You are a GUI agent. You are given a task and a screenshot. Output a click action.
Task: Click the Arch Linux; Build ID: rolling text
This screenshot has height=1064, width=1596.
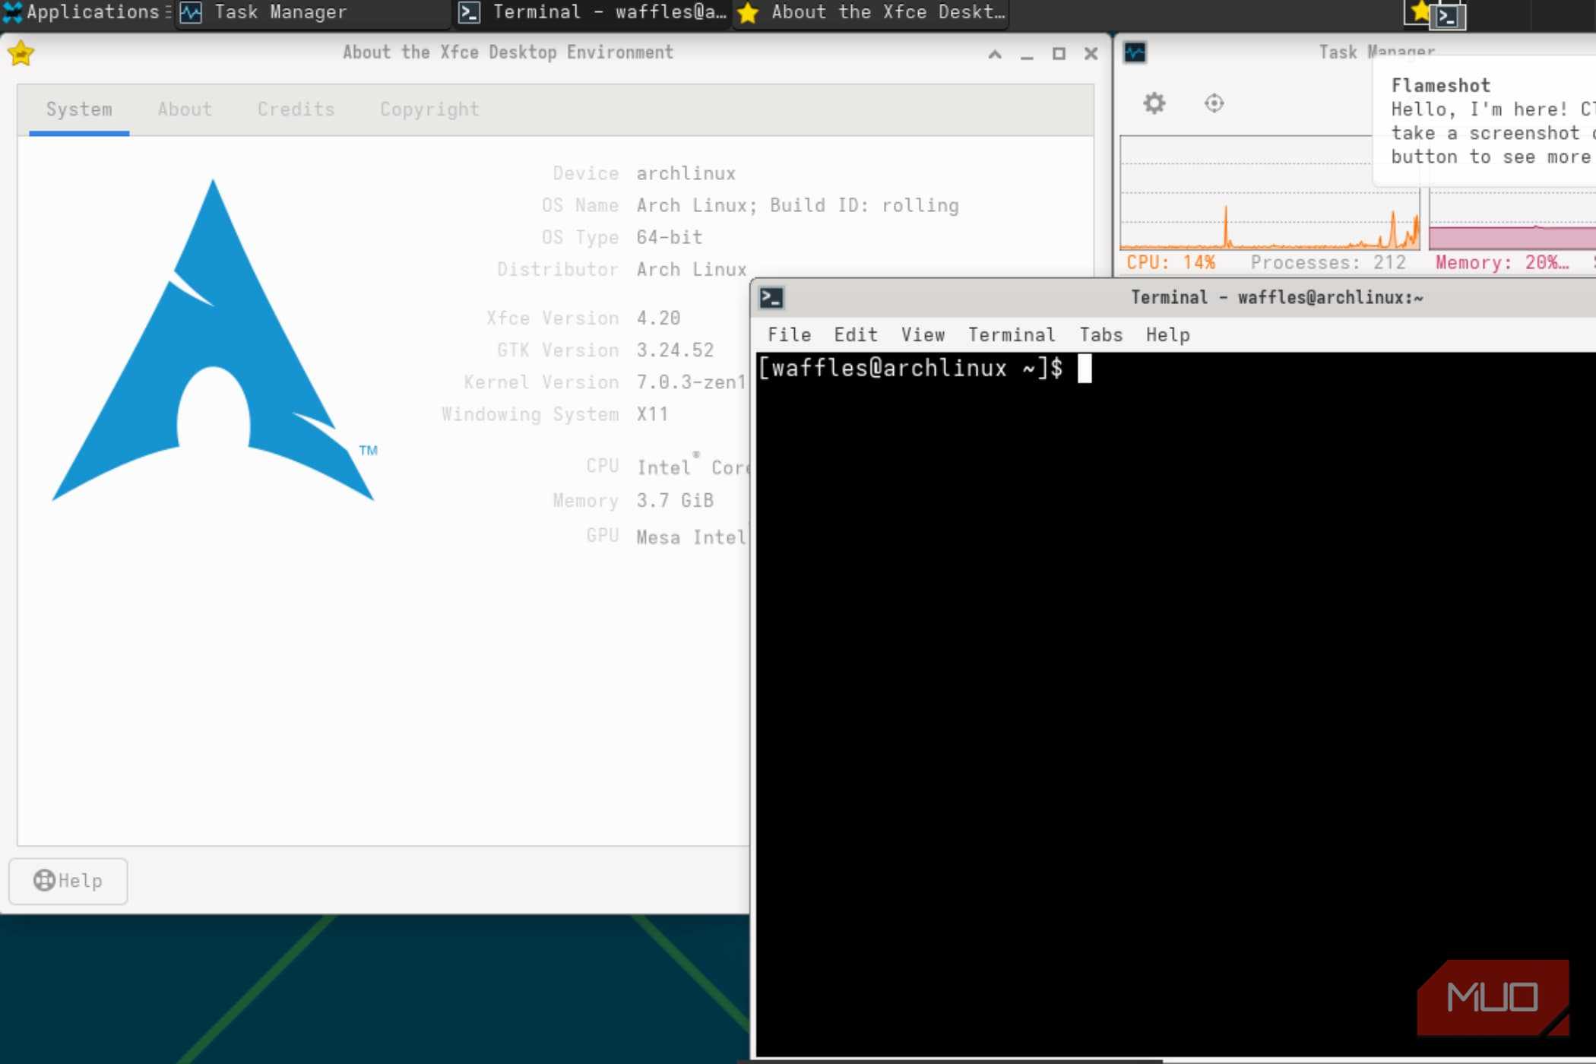point(797,206)
